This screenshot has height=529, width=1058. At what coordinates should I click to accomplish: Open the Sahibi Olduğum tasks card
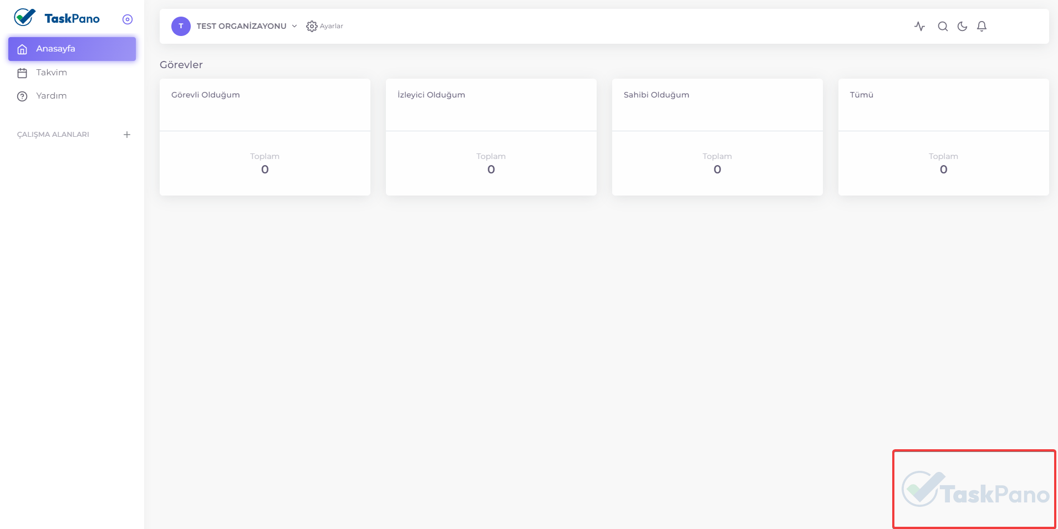[718, 137]
